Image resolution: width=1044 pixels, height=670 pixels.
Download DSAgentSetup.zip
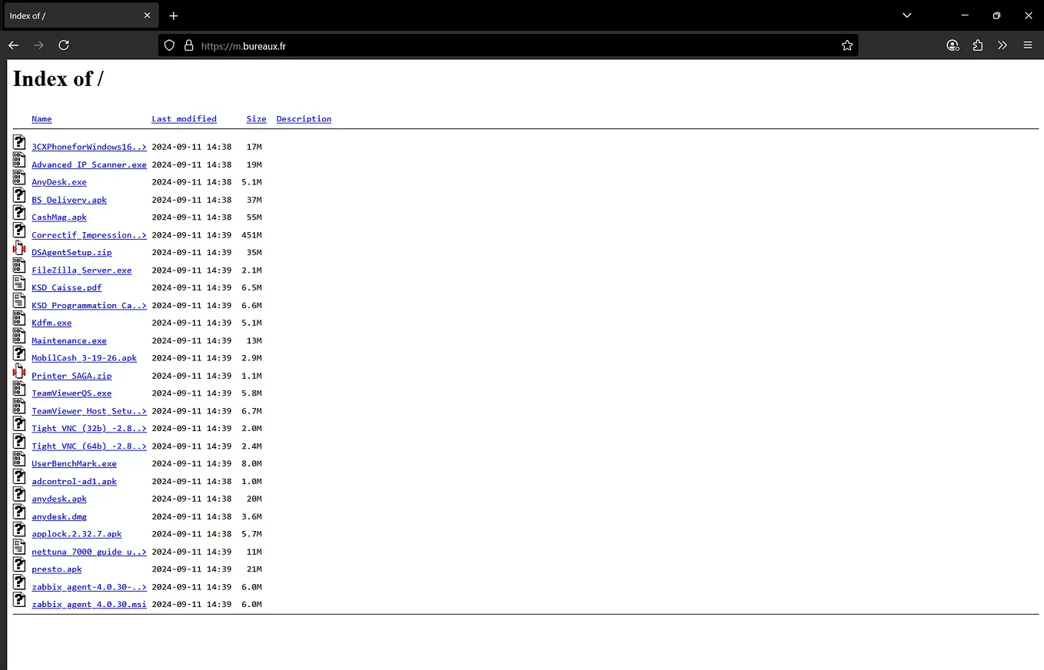coord(71,253)
